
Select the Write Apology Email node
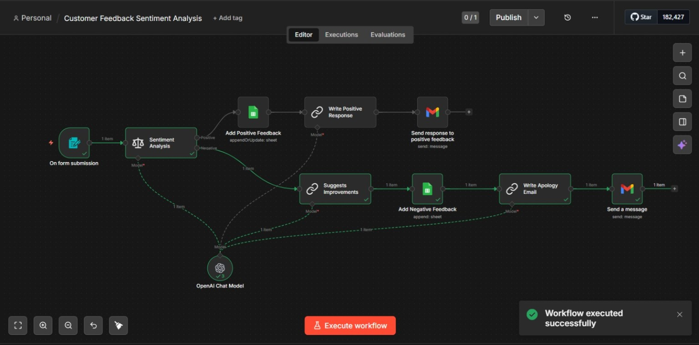535,189
